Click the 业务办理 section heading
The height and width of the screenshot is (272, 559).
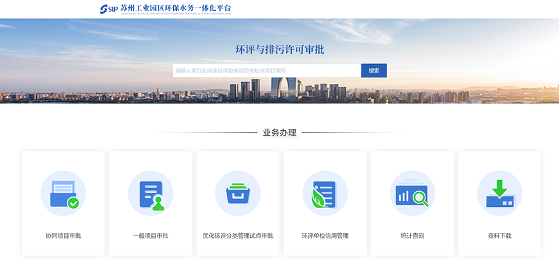tap(279, 132)
